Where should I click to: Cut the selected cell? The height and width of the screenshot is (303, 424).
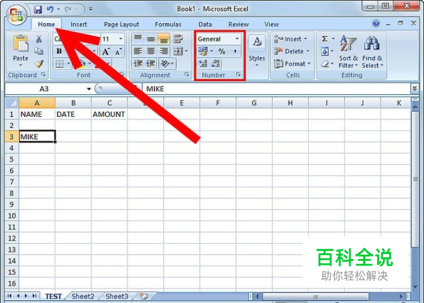[x=39, y=39]
